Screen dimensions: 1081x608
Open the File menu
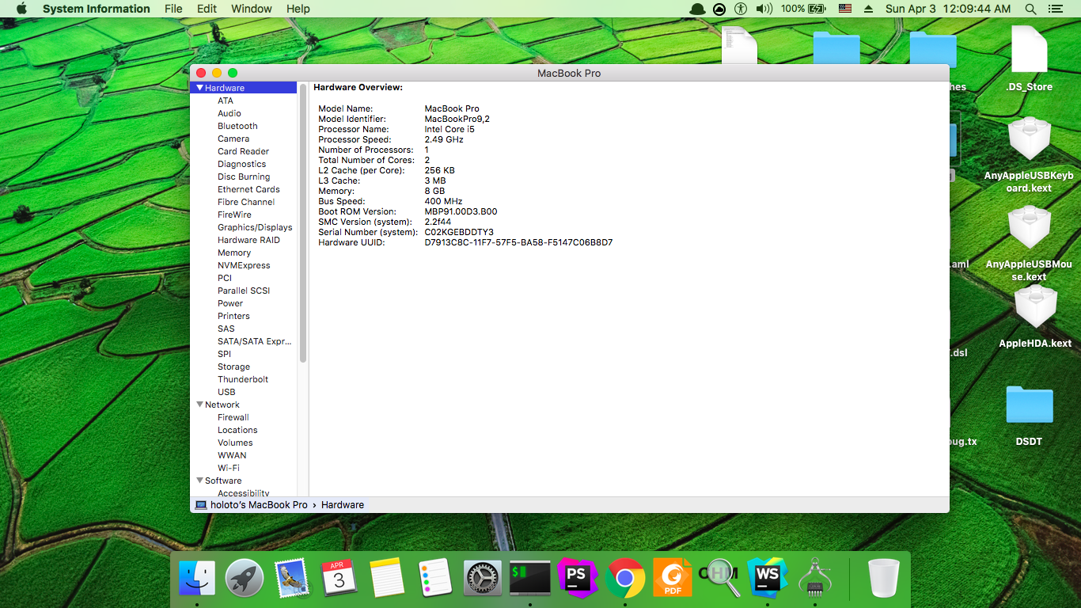[173, 9]
